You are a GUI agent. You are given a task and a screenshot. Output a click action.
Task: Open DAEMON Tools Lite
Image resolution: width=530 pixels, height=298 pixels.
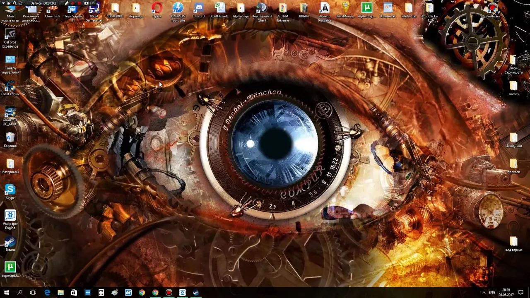pyautogui.click(x=178, y=12)
